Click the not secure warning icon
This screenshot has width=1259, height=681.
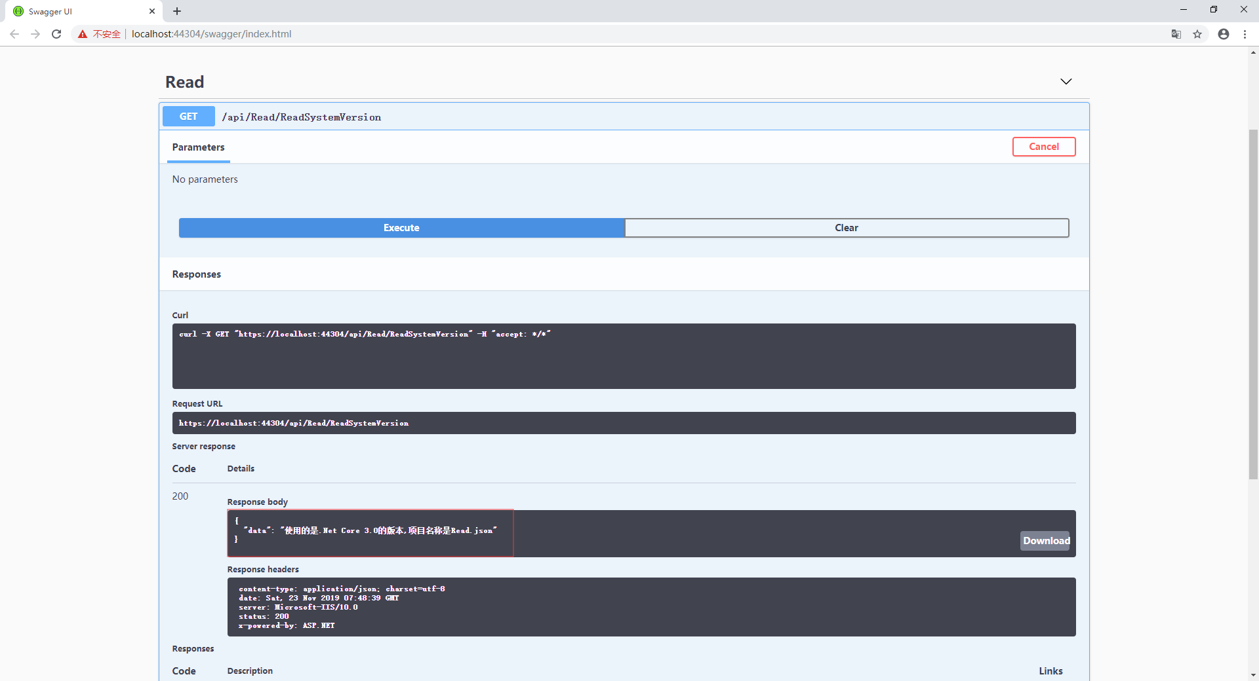83,34
